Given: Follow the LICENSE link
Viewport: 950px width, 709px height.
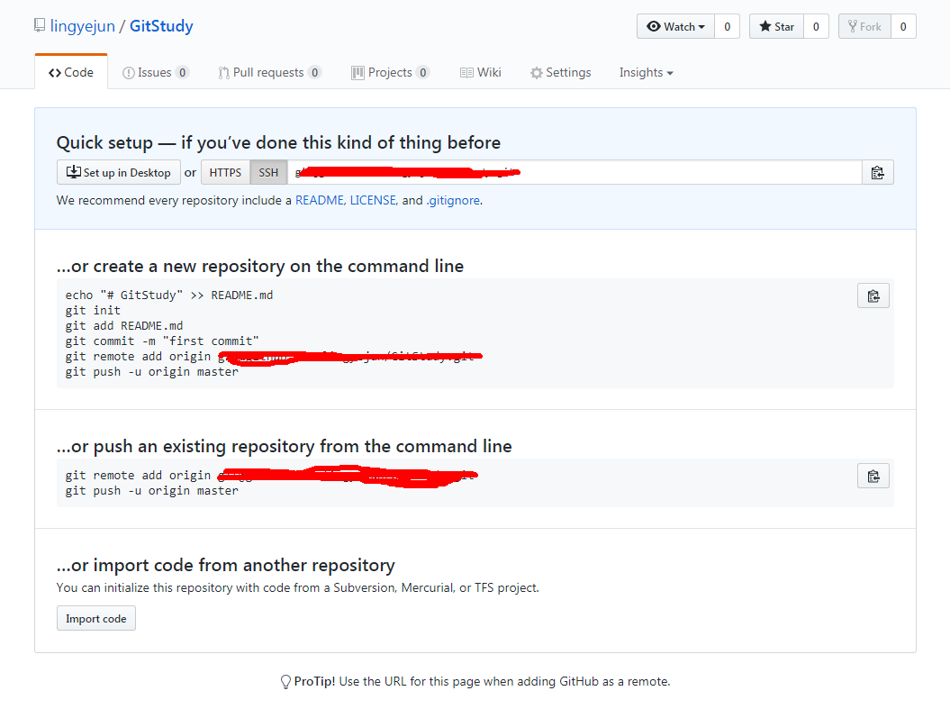Looking at the screenshot, I should click(x=373, y=201).
